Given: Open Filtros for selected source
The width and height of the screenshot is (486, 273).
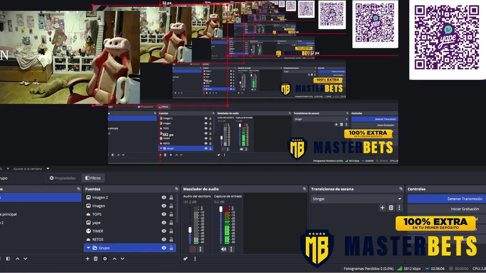Looking at the screenshot, I should pos(93,178).
